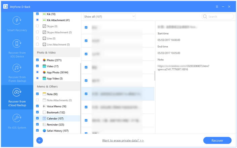Click the Reminder icon
The height and width of the screenshot is (148, 237).
click(44, 124)
